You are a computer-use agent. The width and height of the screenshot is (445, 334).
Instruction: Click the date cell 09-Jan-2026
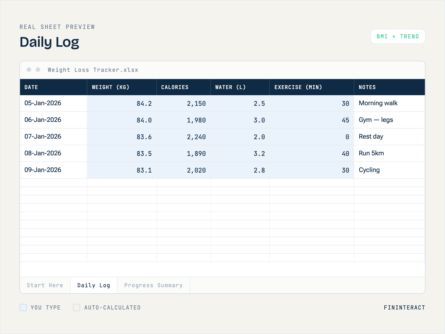53,170
